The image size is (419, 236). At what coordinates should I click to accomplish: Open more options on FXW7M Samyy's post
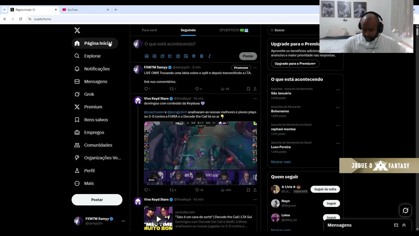click(255, 68)
